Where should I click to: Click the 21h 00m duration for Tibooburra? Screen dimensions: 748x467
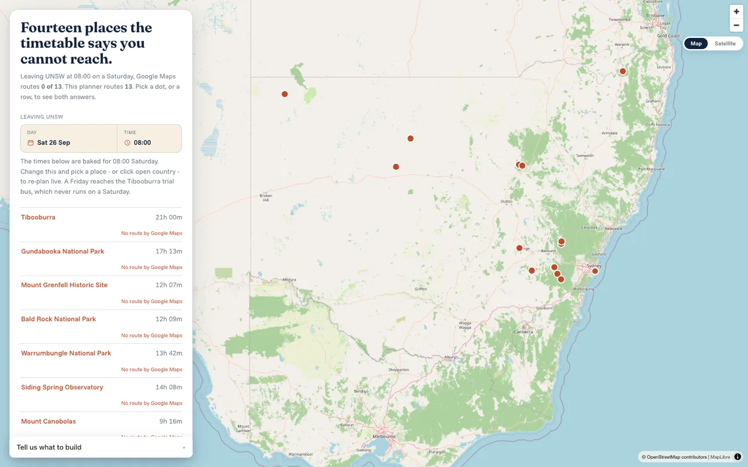tap(169, 217)
